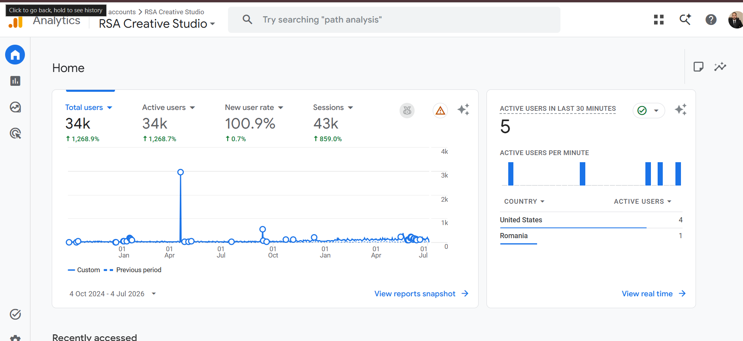
Task: Open the data quality checkmark dropdown
Action: pyautogui.click(x=649, y=110)
